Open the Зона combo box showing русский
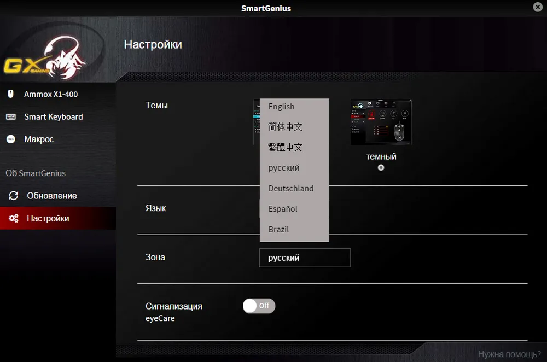This screenshot has height=362, width=547. point(305,258)
